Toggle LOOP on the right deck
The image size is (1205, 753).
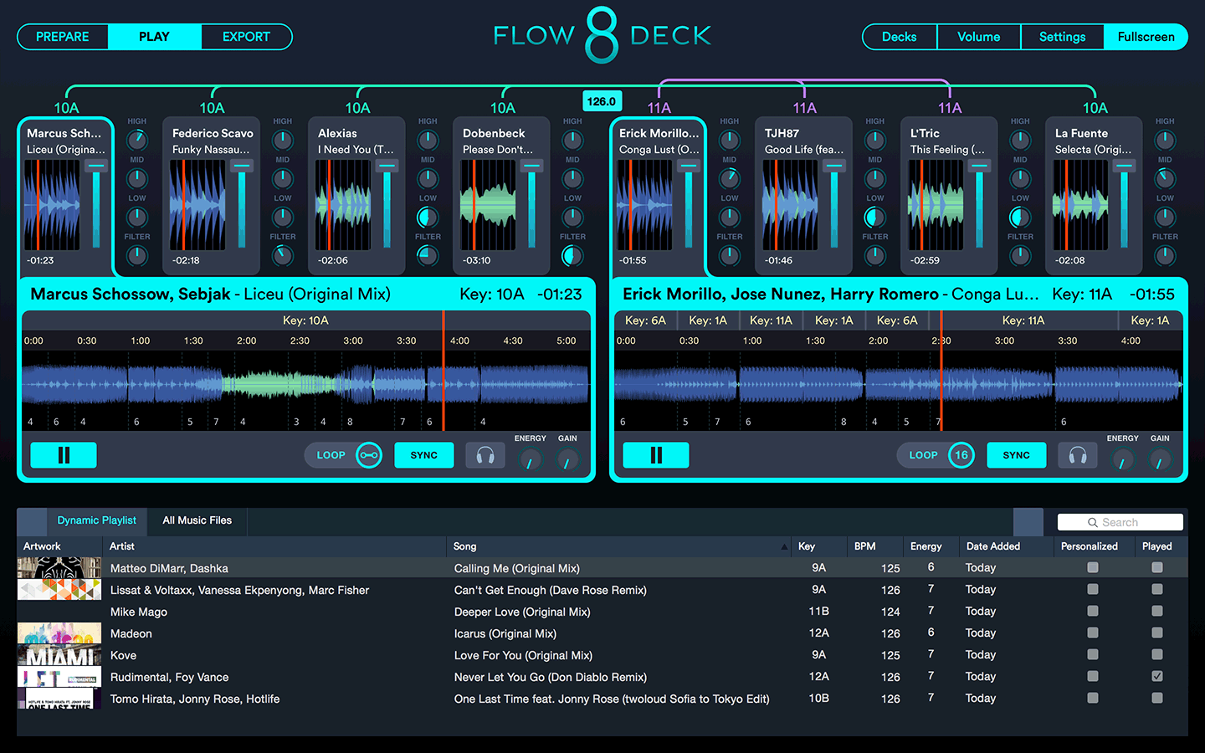pyautogui.click(x=924, y=455)
